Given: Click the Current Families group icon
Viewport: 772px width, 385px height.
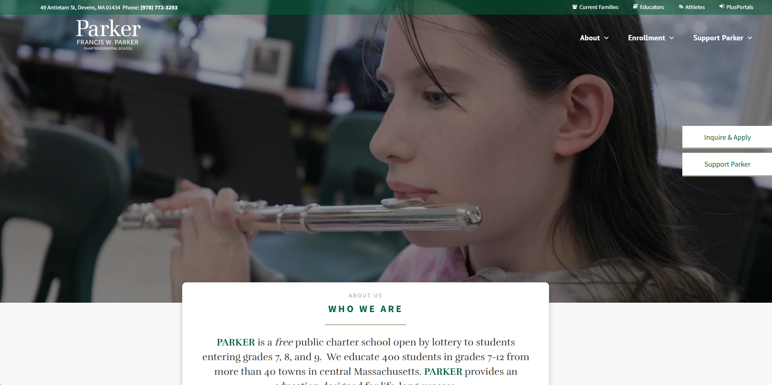Looking at the screenshot, I should pyautogui.click(x=575, y=7).
